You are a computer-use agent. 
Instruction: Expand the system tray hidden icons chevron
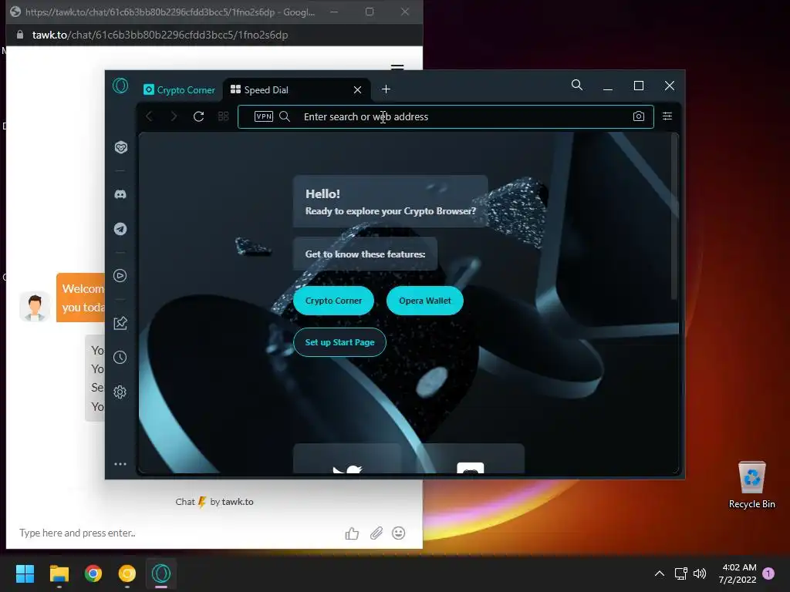tap(659, 573)
